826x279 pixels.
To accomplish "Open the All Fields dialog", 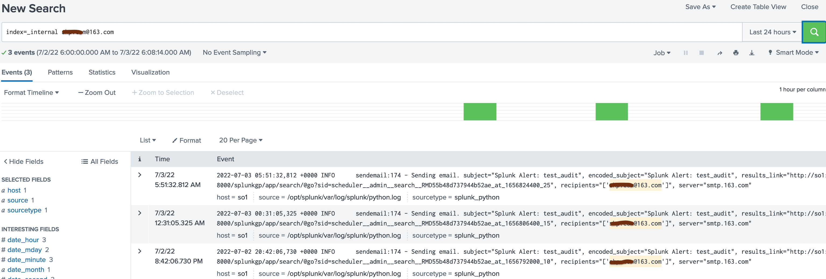I will (99, 161).
